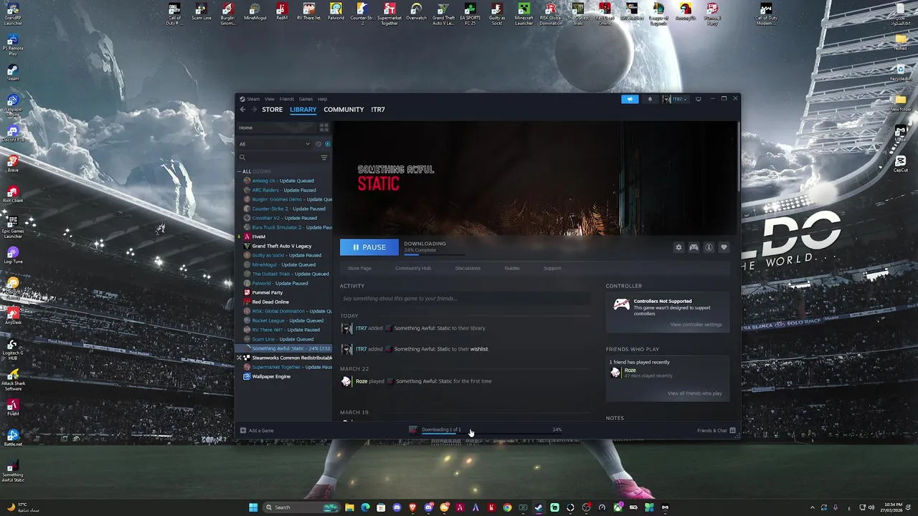The height and width of the screenshot is (516, 918).
Task: Click the library search field
Action: [278, 158]
